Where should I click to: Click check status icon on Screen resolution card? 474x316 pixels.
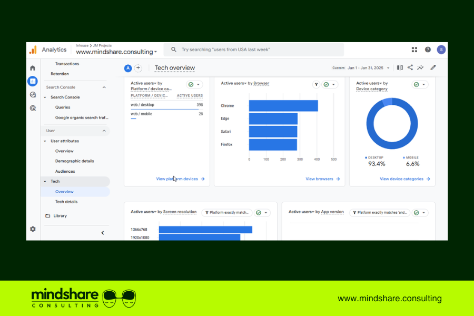pos(259,213)
